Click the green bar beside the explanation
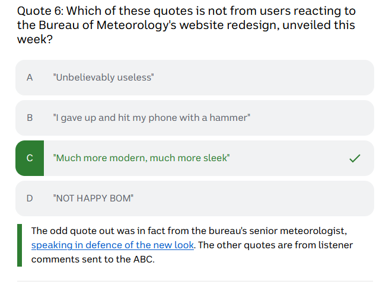The width and height of the screenshot is (389, 285). tap(20, 245)
